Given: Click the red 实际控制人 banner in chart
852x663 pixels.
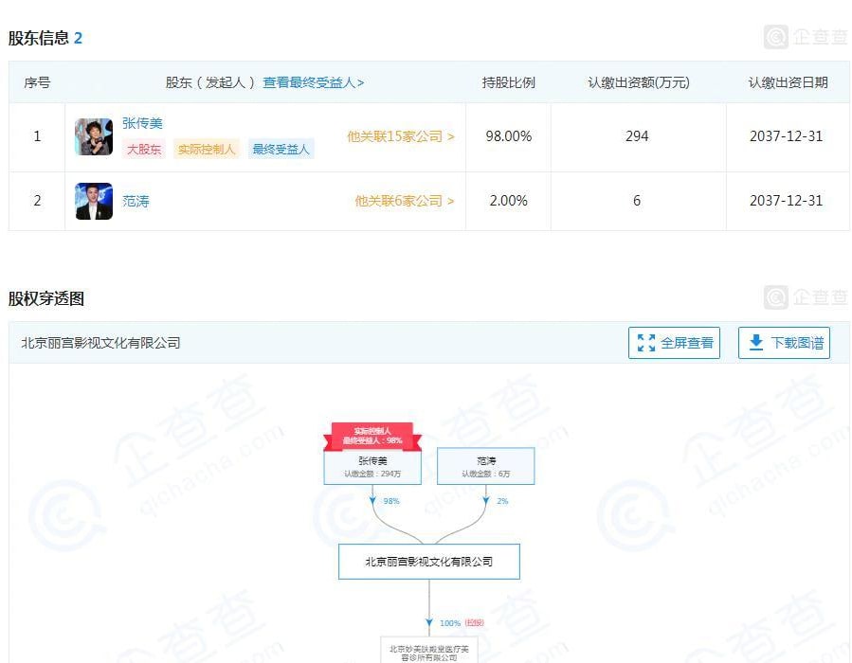Looking at the screenshot, I should 372,436.
